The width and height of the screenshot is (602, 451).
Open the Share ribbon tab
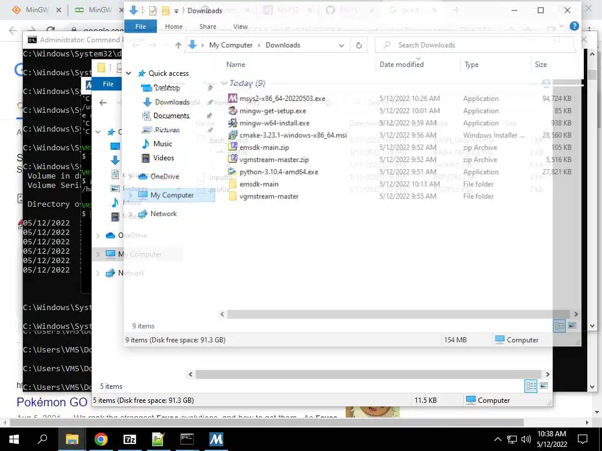pyautogui.click(x=208, y=26)
